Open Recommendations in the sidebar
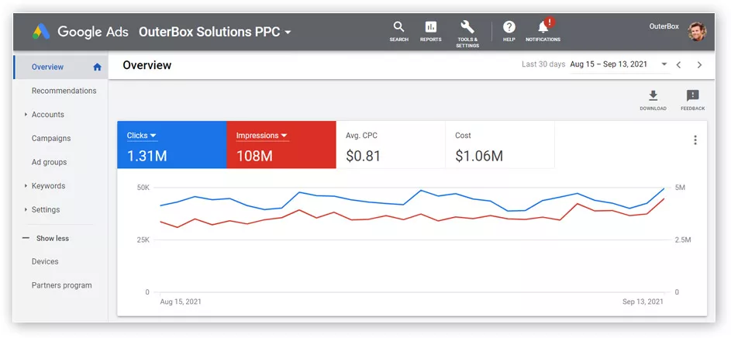 (x=64, y=91)
